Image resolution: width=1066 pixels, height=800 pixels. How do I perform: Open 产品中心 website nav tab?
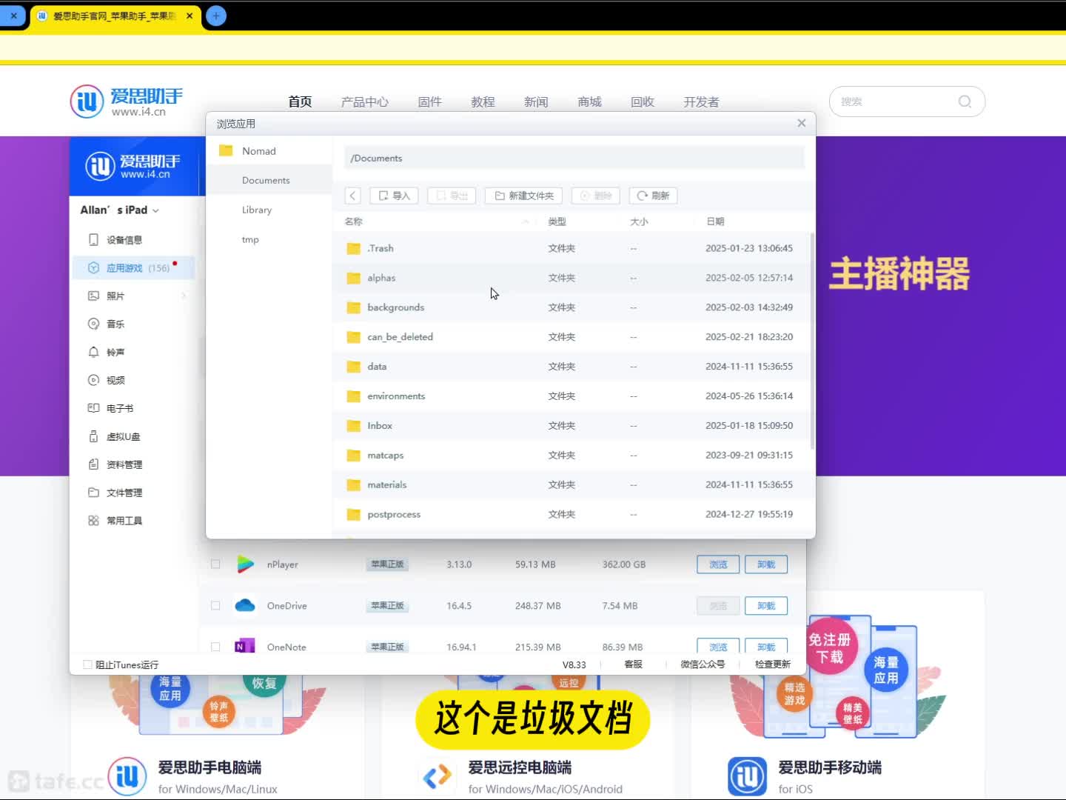click(x=365, y=101)
